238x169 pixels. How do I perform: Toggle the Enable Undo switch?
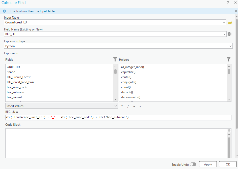[x=193, y=164]
